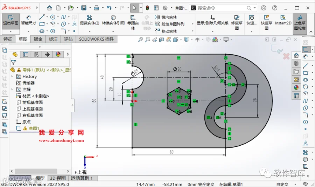
Task: Switch to the 运动算例 1 bottom tab
Action: [x=82, y=178]
